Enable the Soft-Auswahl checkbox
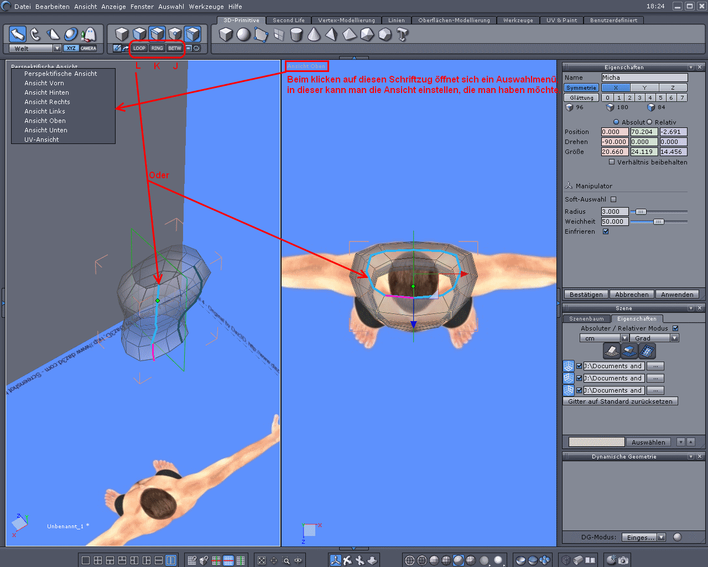Image resolution: width=708 pixels, height=567 pixels. click(613, 199)
